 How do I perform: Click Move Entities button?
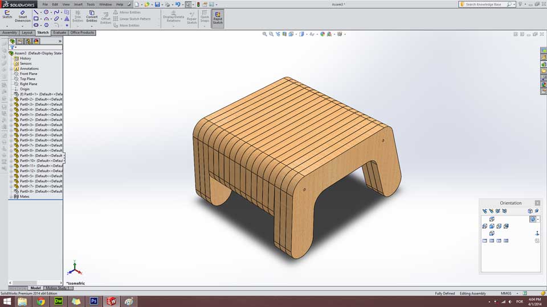tap(126, 26)
